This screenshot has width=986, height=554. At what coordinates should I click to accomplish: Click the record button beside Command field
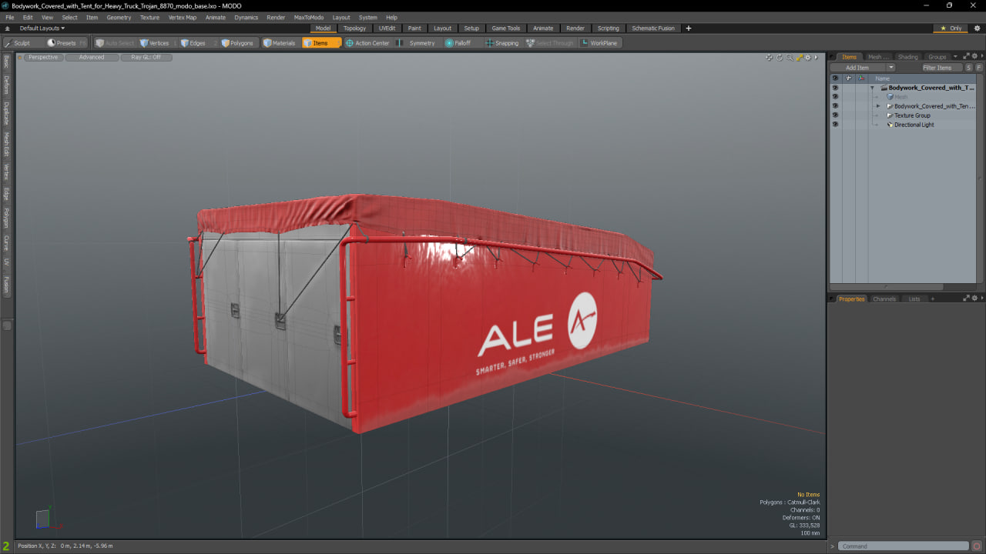(977, 546)
